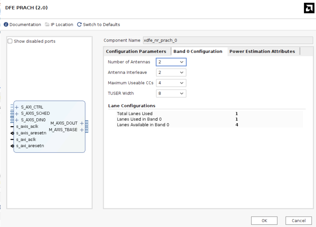Select the s_axis_aclk port label
Screen dimensions: 316x227
[x=27, y=127]
